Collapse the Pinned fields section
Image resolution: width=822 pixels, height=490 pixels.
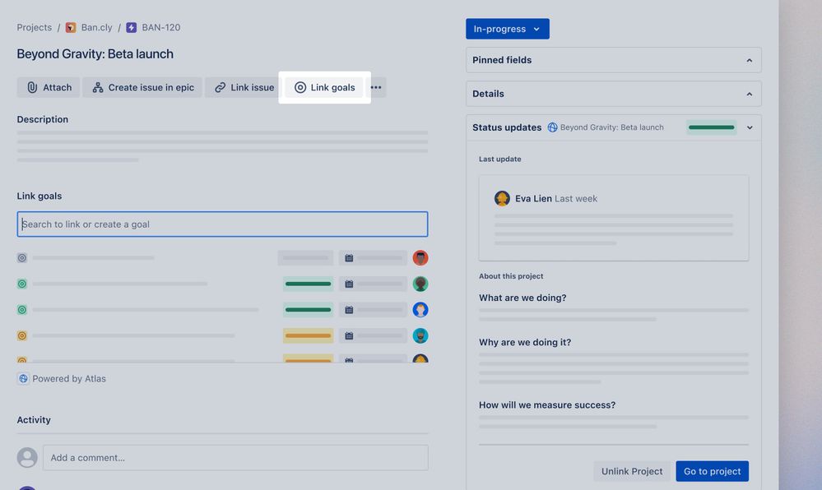(x=749, y=59)
